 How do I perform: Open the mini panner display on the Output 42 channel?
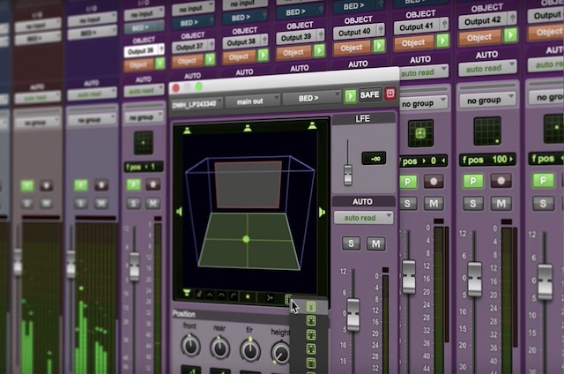pos(487,131)
